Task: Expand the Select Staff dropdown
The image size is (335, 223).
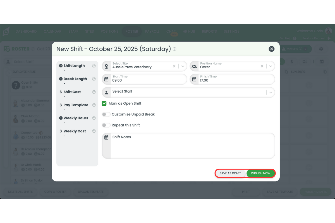Action: (x=271, y=93)
